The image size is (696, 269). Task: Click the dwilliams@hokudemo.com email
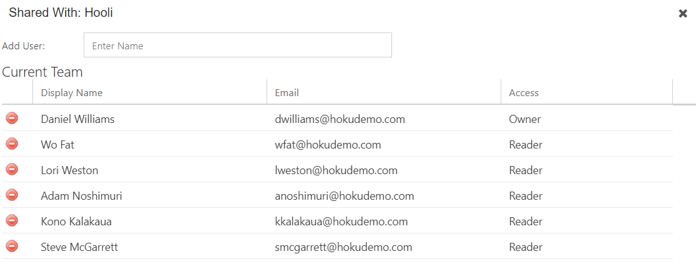[340, 119]
